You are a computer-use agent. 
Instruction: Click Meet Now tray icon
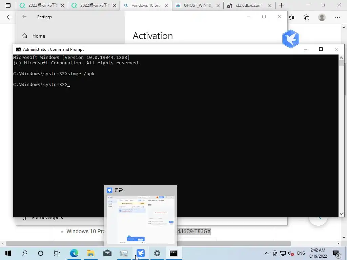pos(275,253)
